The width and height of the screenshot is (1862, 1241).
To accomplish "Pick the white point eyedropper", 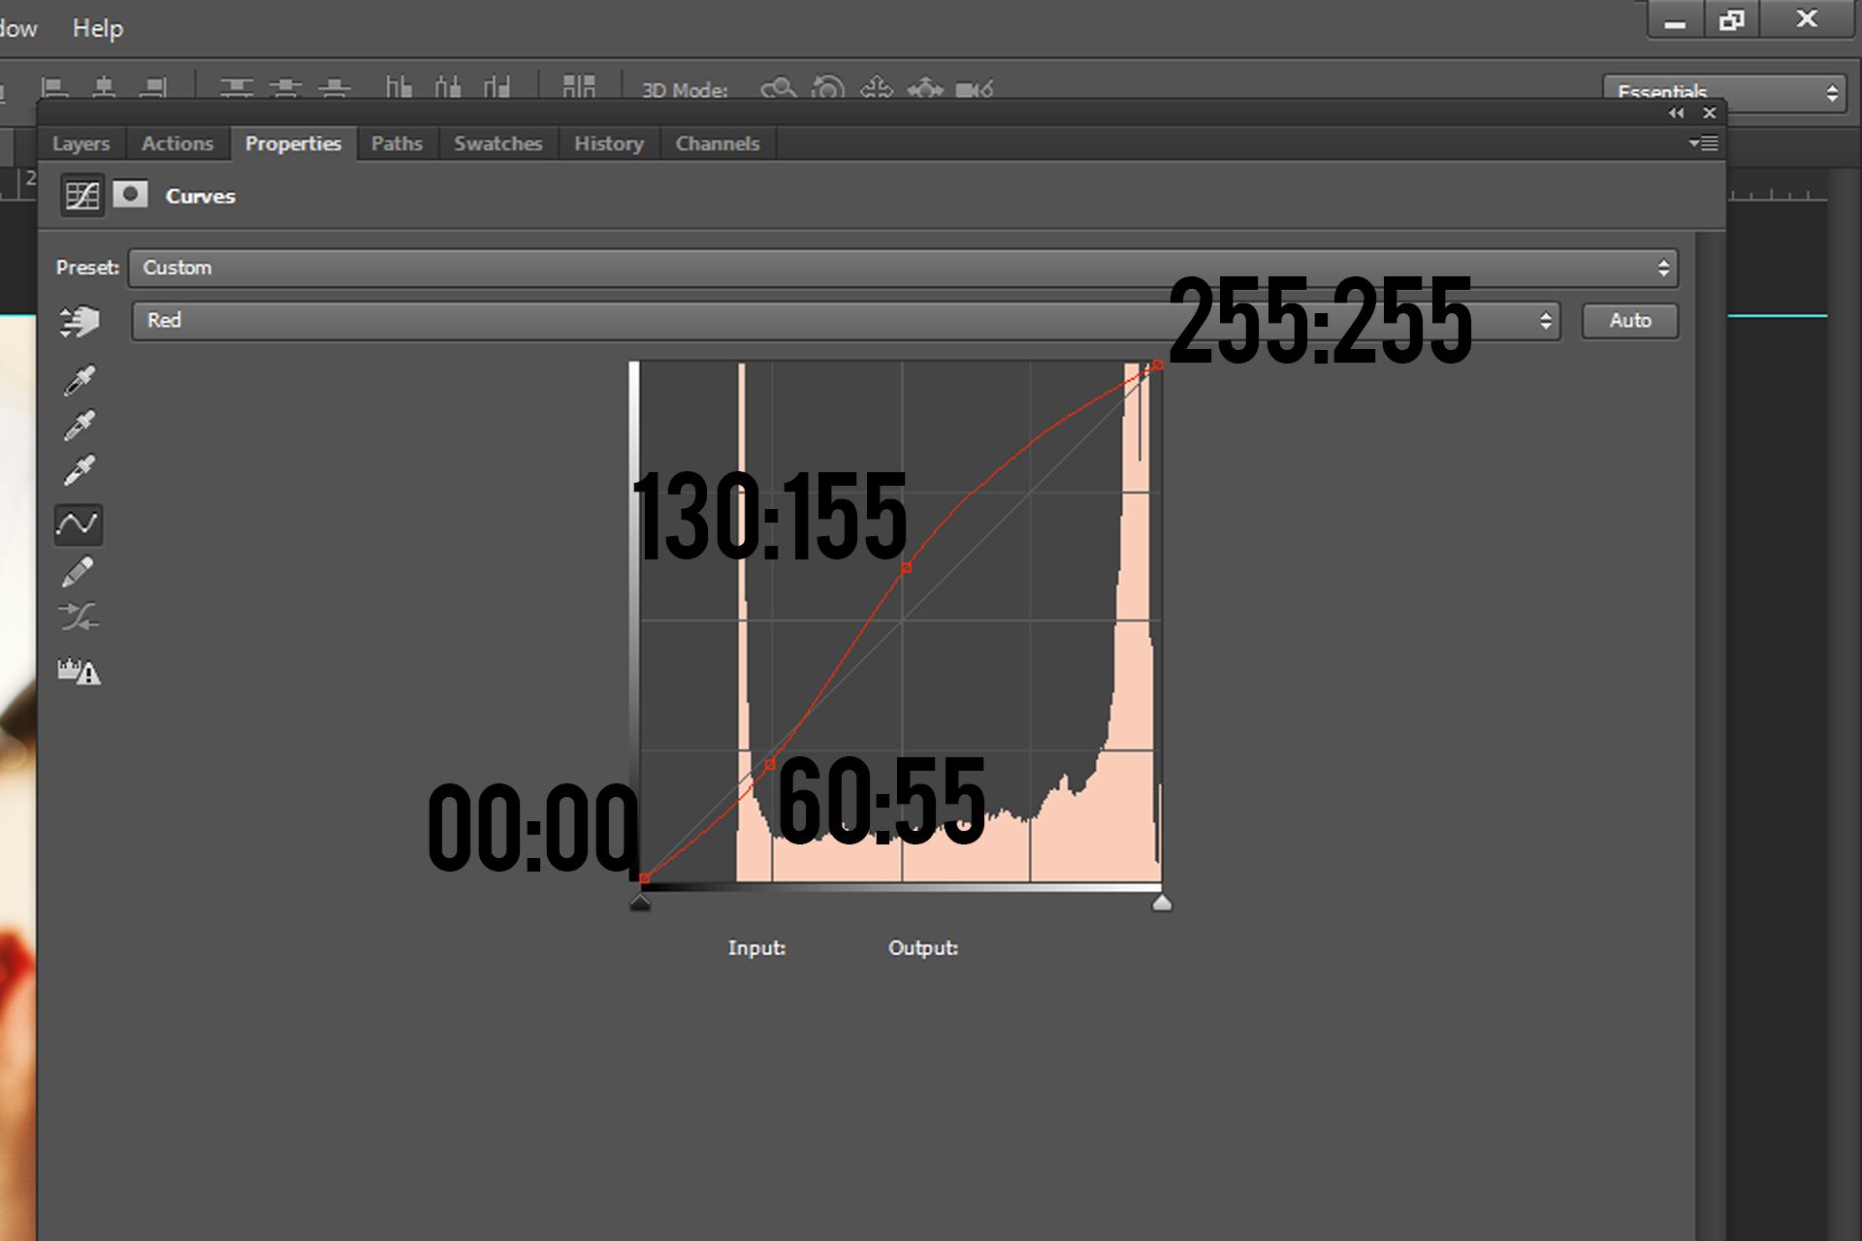I will coord(80,470).
